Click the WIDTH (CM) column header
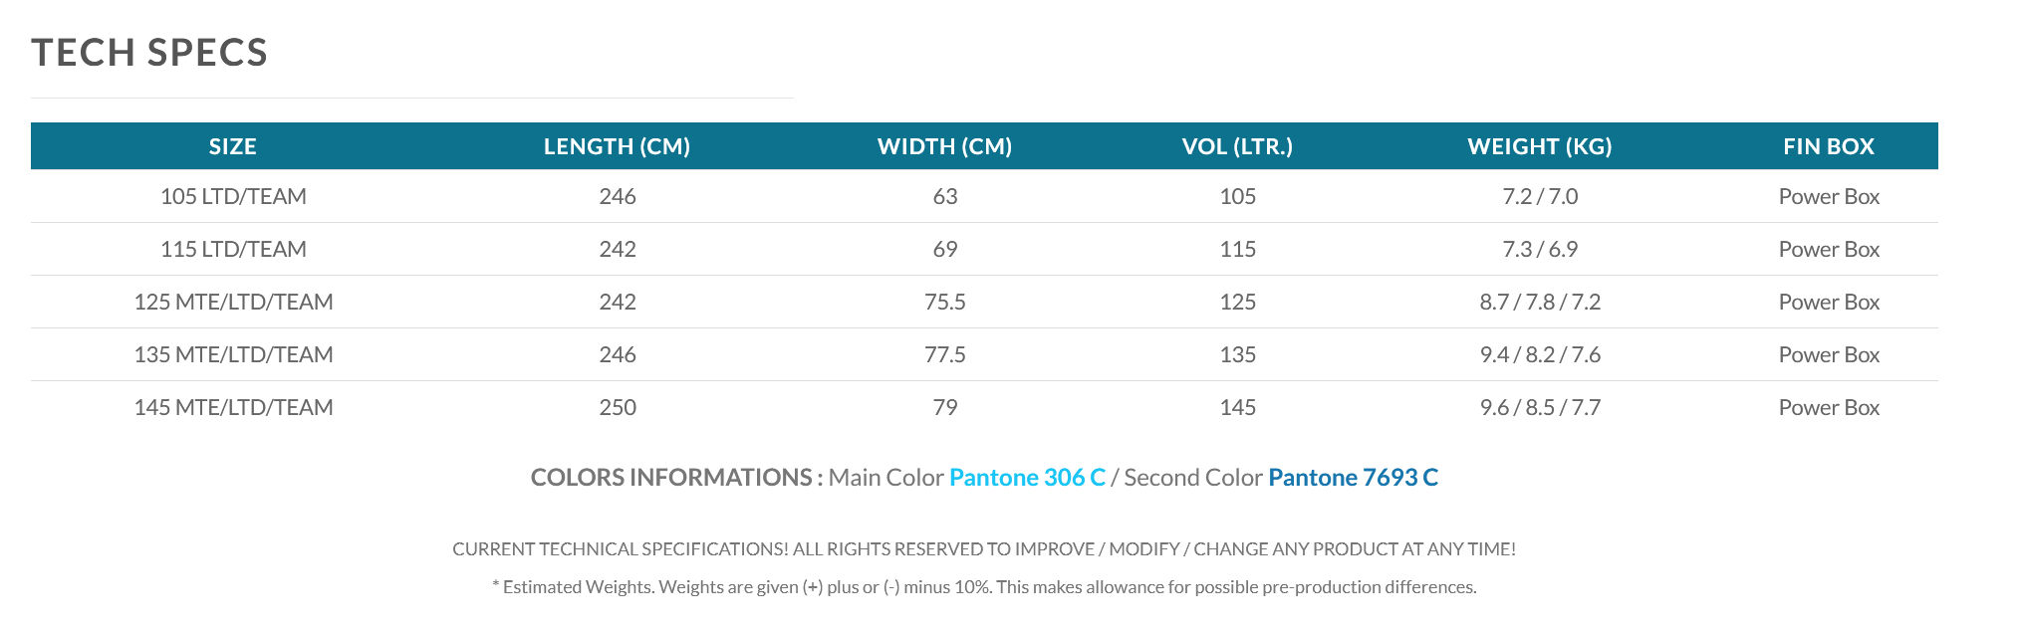2021x633 pixels. click(x=944, y=146)
